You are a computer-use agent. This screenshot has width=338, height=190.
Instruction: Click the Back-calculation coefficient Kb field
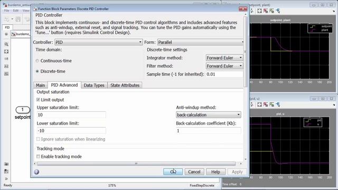pyautogui.click(x=209, y=131)
